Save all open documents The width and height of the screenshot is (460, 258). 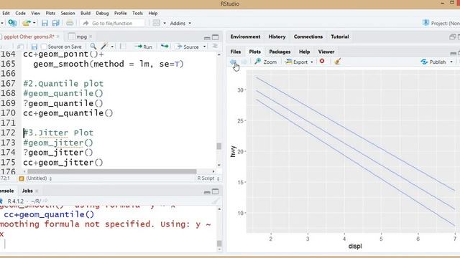pos(55,23)
